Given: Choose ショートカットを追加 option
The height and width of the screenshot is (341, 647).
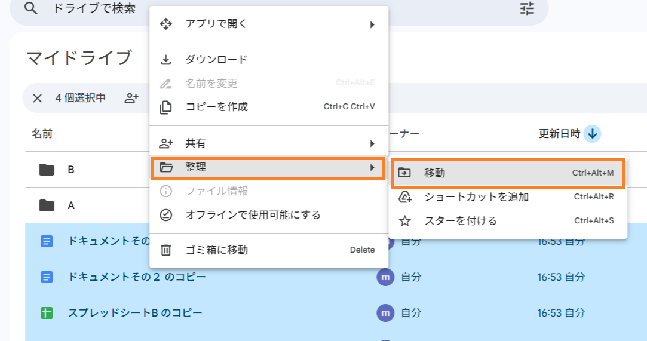Looking at the screenshot, I should pos(476,197).
